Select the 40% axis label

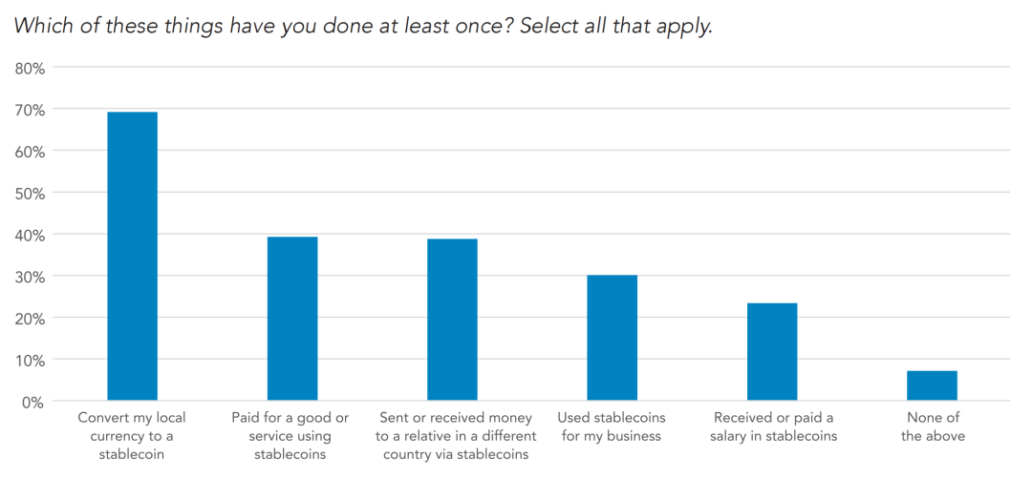(x=29, y=236)
